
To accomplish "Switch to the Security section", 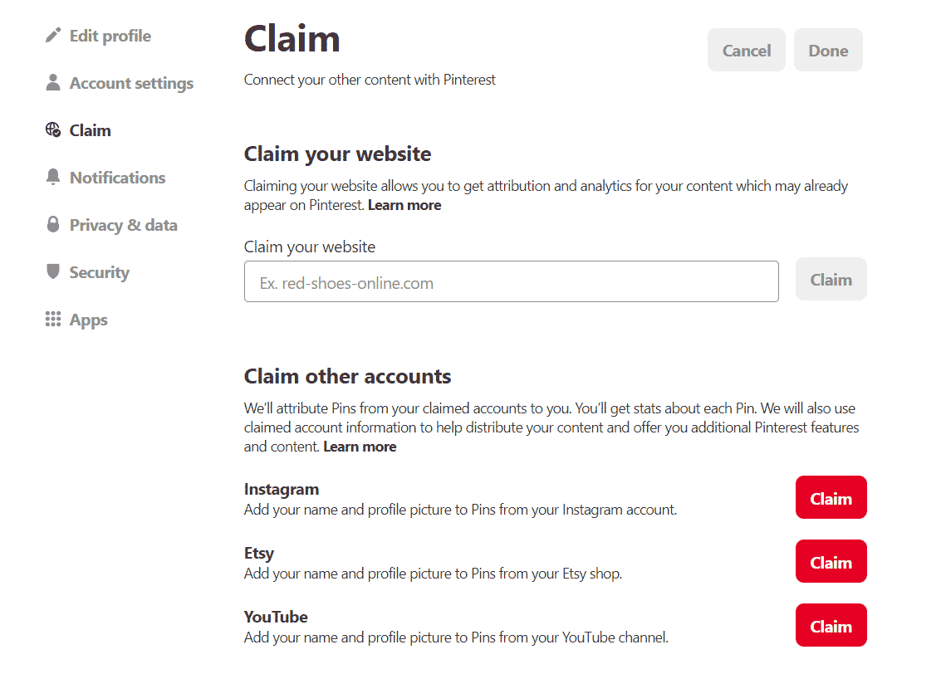I will click(99, 272).
